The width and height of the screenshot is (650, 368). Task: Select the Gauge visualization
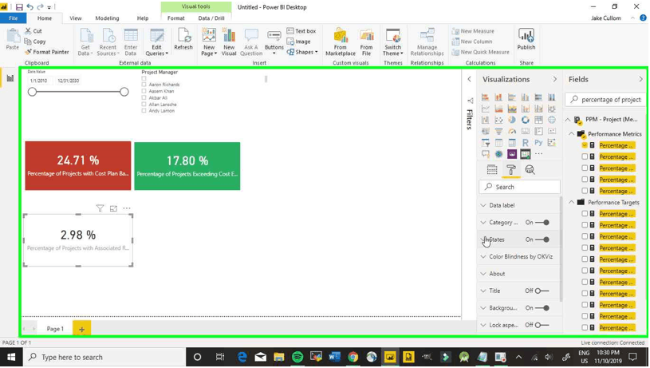(512, 132)
